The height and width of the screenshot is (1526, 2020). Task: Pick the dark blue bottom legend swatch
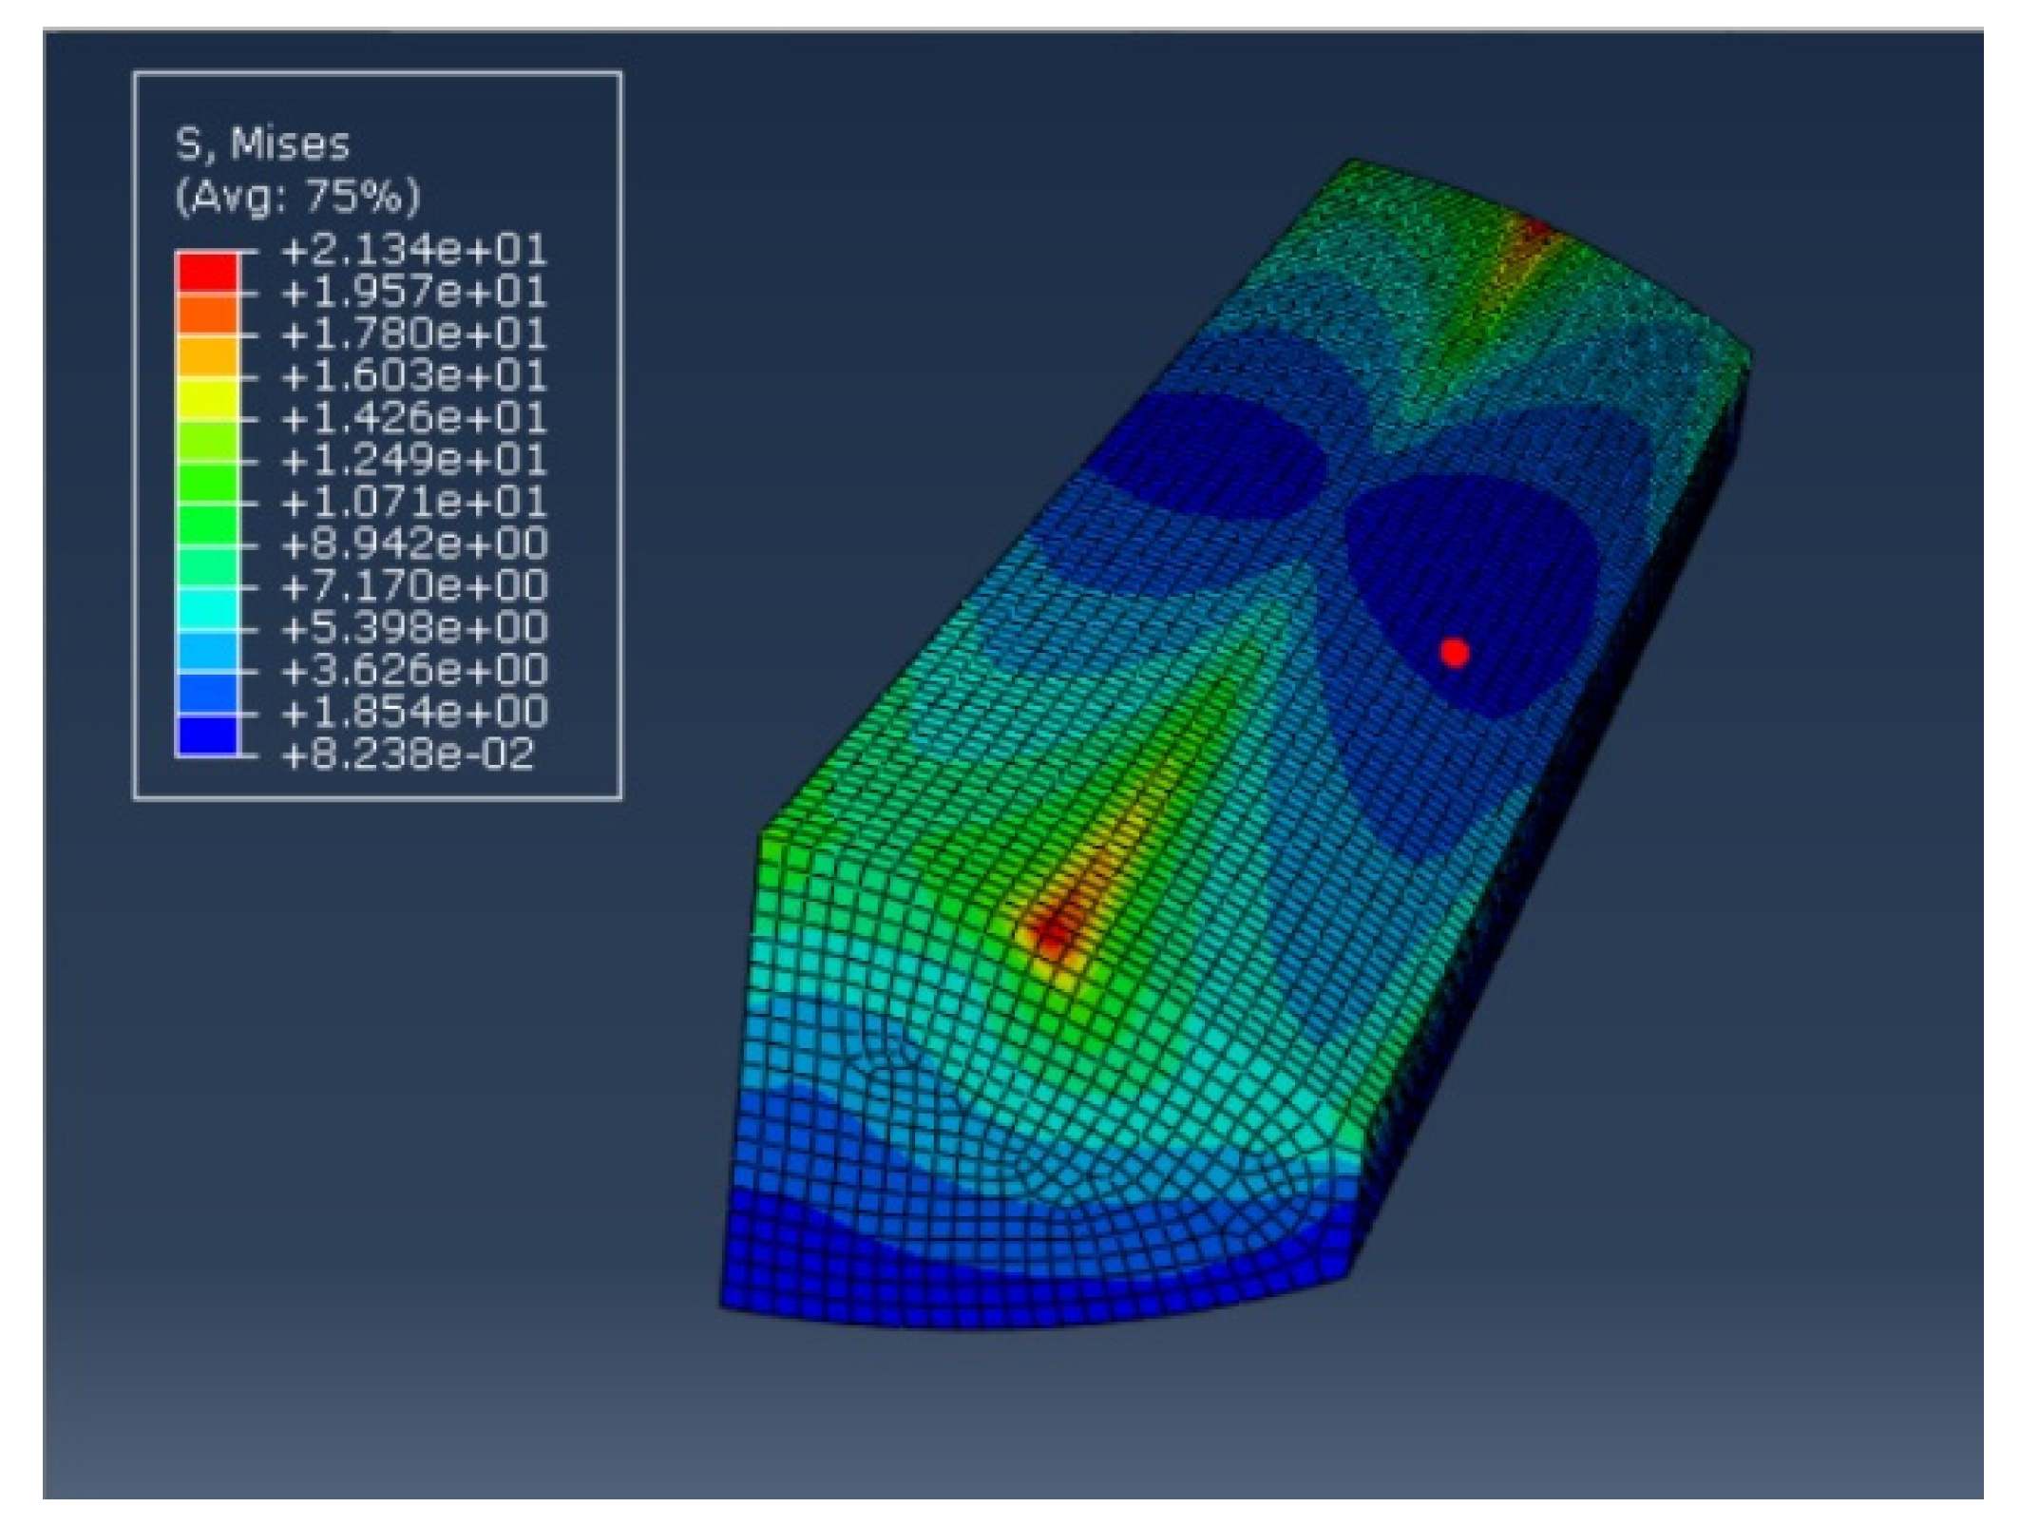tap(207, 734)
